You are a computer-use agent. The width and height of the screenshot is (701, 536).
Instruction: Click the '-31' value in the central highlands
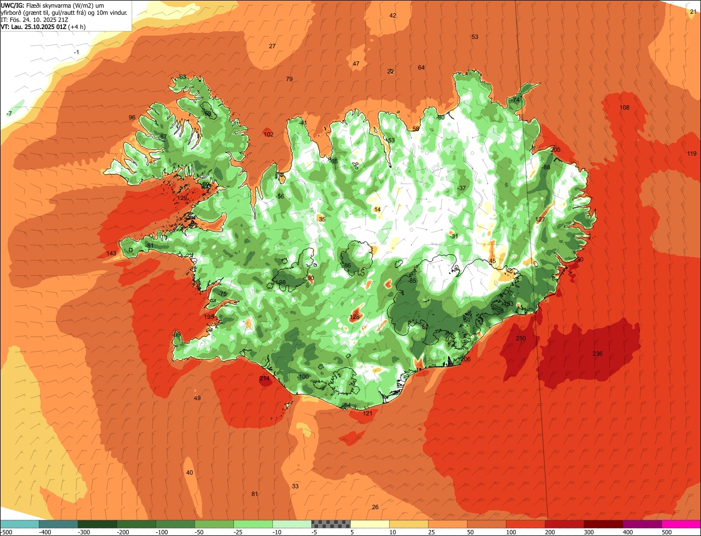point(453,236)
